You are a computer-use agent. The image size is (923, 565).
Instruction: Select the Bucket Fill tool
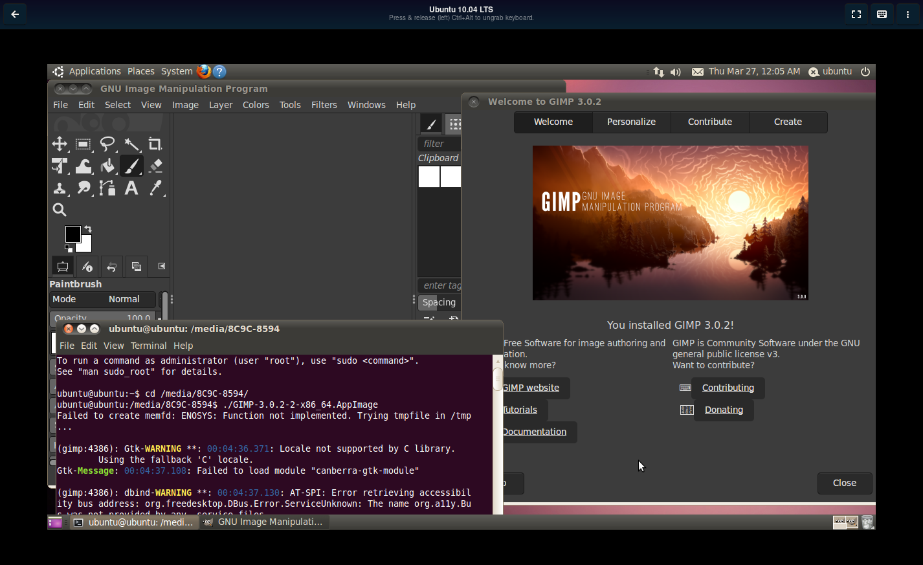click(x=107, y=166)
